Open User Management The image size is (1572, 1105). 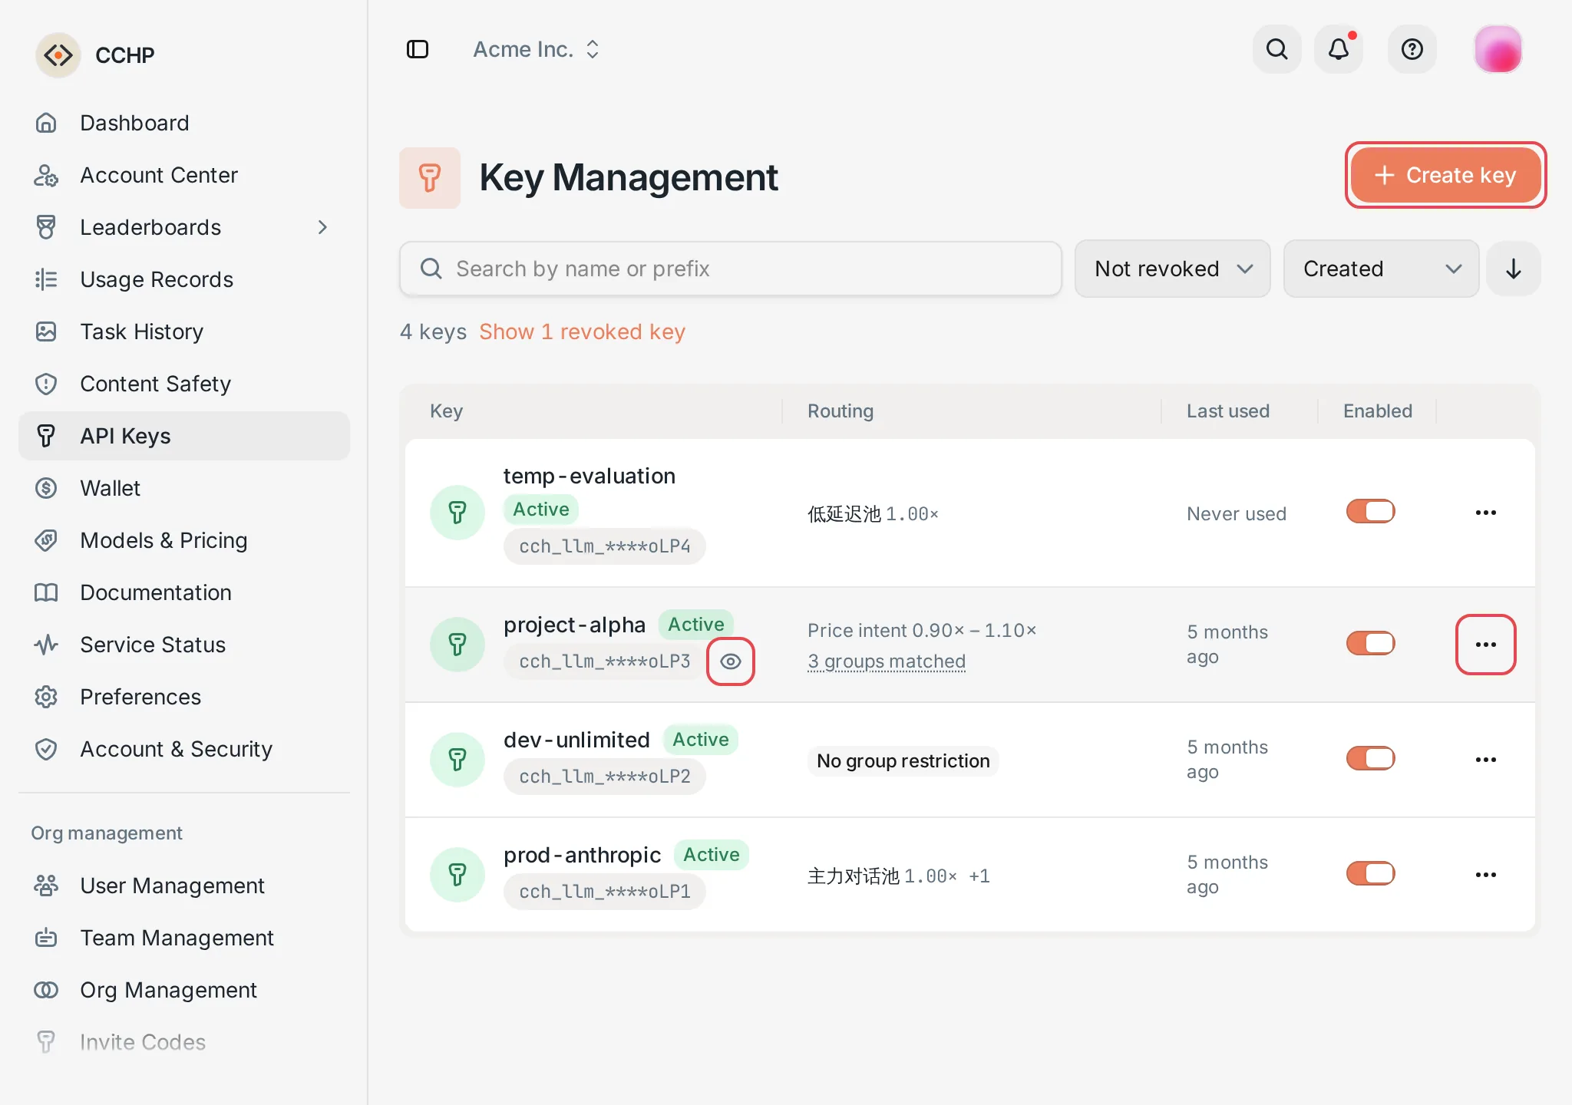(184, 886)
